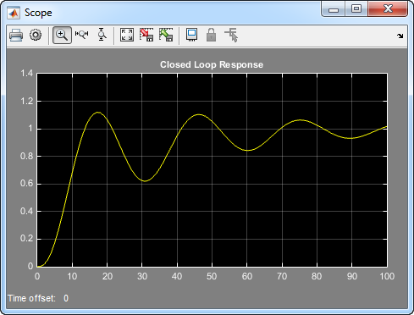Click the MATLAB logo in title bar
414x315 pixels.
pos(14,13)
